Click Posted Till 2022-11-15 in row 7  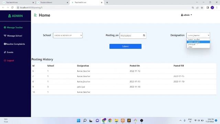coord(179,76)
